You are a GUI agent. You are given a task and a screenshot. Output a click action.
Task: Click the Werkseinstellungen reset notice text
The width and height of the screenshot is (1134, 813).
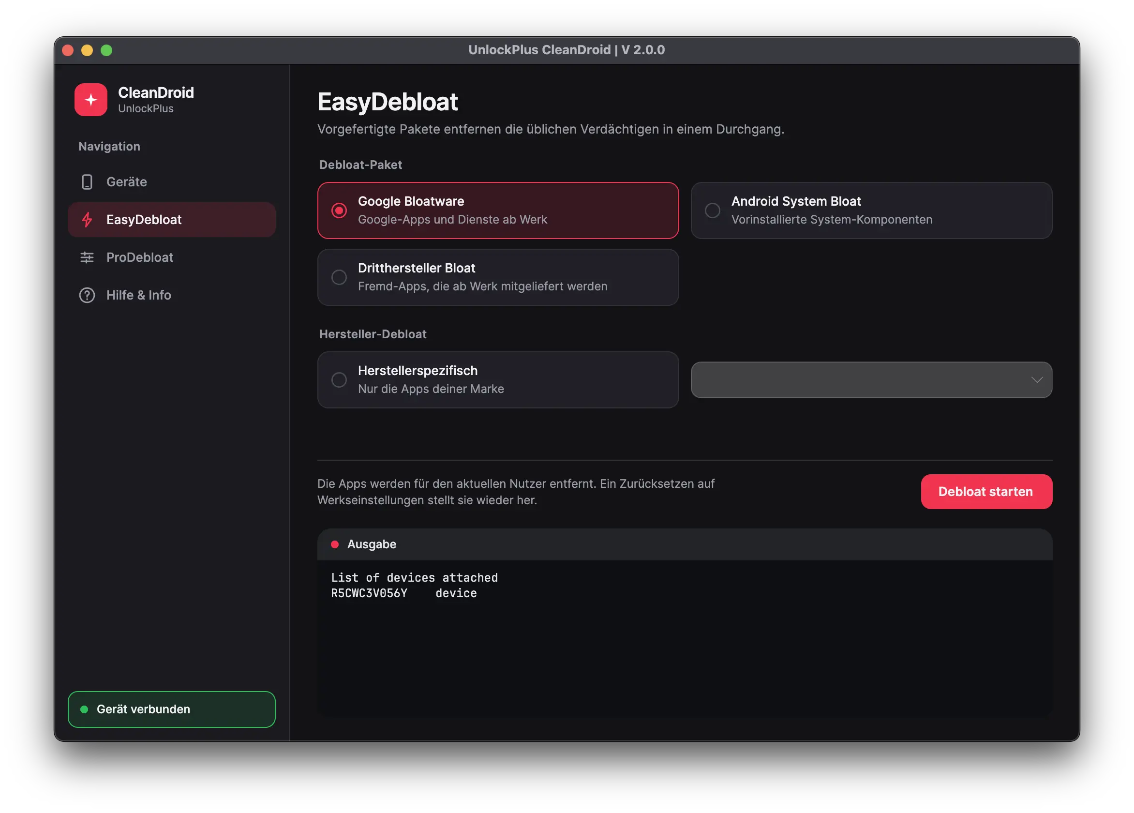pyautogui.click(x=516, y=492)
